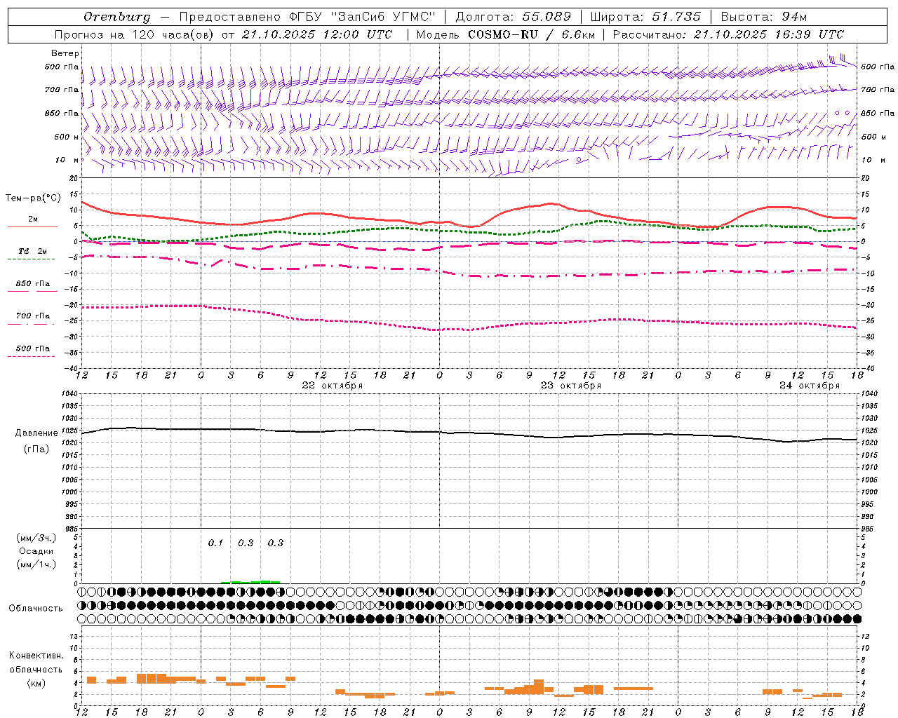Click the forecast start '21.10.2025 12:00 UTC'
This screenshot has width=898, height=718.
(317, 34)
